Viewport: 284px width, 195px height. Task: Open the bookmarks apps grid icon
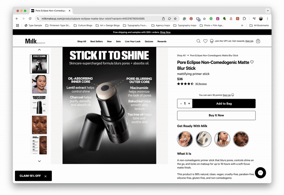[x=17, y=26]
